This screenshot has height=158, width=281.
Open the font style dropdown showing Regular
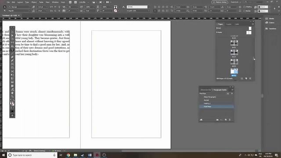30,11
